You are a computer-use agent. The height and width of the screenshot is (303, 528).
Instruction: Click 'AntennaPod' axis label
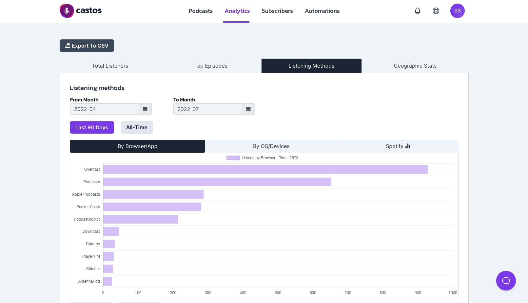click(89, 281)
